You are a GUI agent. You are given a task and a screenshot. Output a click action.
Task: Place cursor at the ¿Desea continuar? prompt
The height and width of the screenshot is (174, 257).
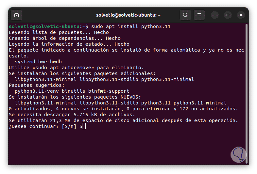[84, 126]
